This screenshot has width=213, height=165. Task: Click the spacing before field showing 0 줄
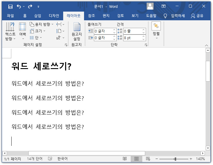tap(132, 31)
